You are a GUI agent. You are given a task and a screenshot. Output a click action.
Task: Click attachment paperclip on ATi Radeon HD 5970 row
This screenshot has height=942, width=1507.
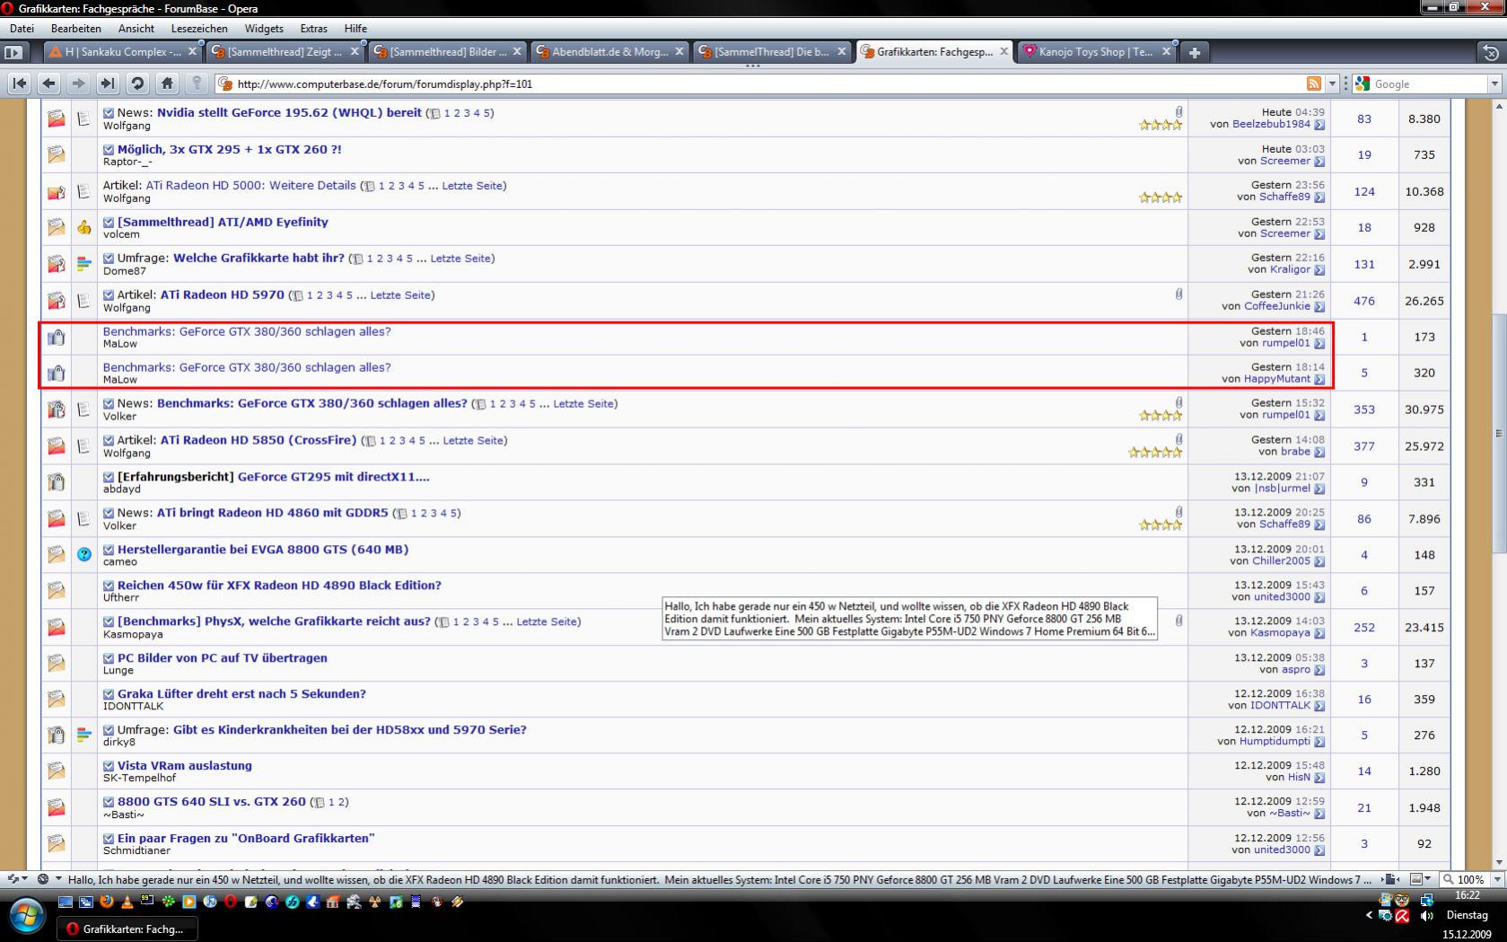pyautogui.click(x=1178, y=294)
